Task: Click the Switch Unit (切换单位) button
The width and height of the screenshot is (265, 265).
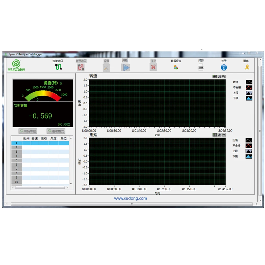Action: tap(28, 131)
